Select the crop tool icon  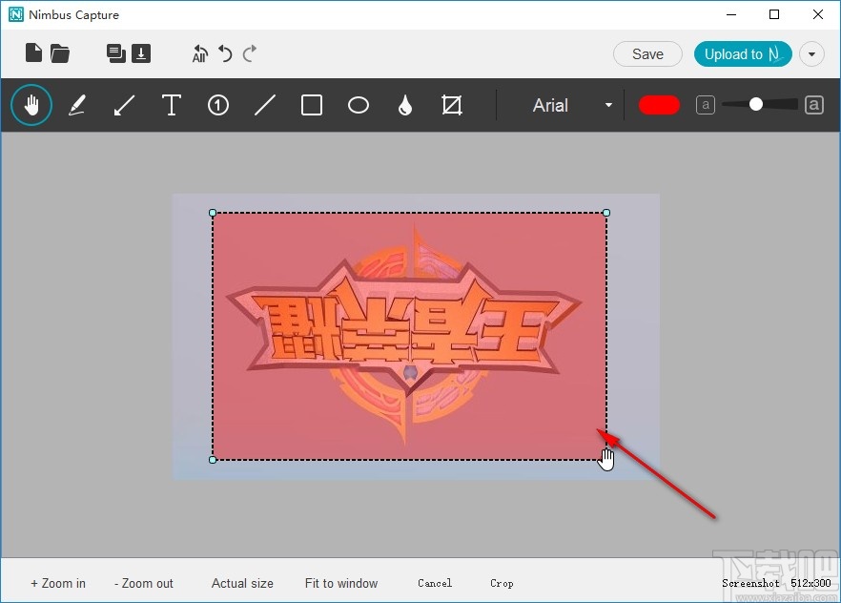coord(452,105)
